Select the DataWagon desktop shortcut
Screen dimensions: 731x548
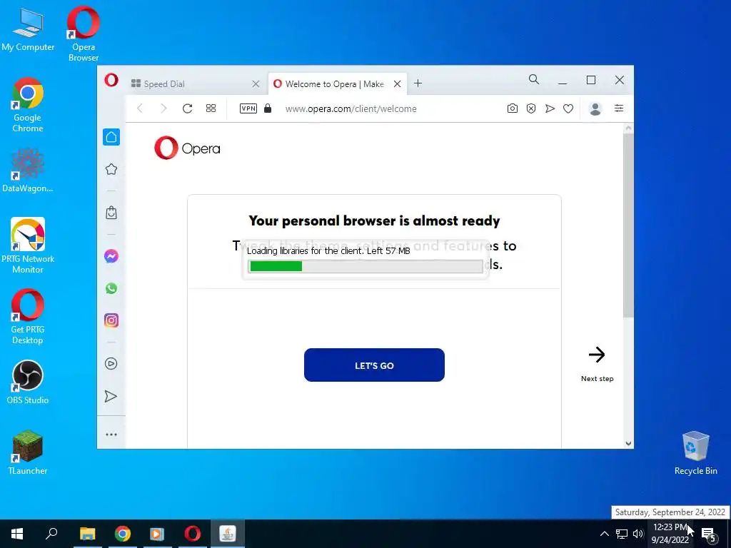pos(28,171)
